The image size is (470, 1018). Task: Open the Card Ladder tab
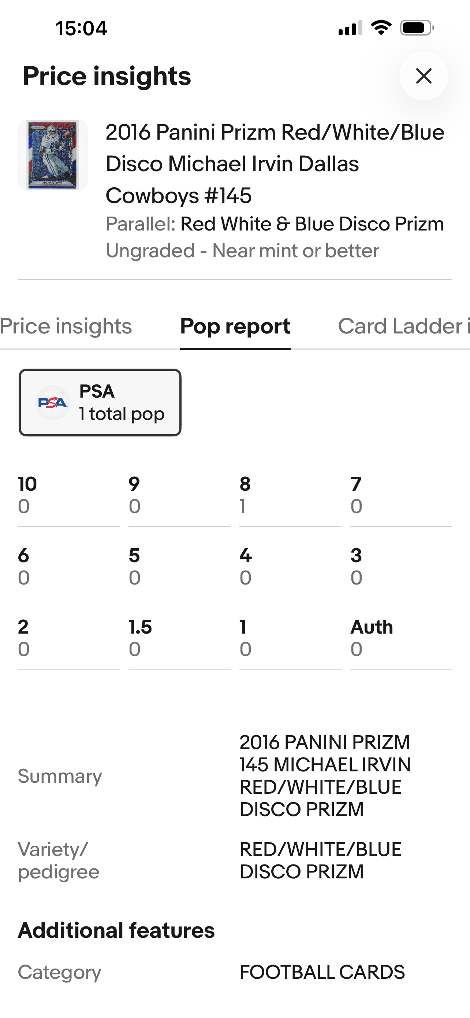coord(404,327)
